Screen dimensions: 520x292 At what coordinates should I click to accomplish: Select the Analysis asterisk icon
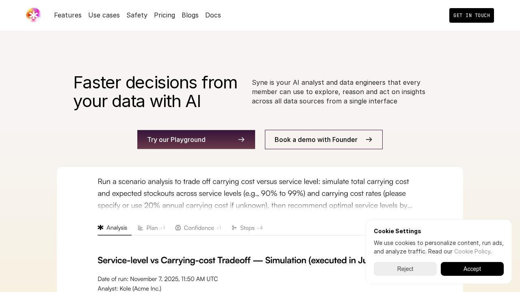coord(101,228)
